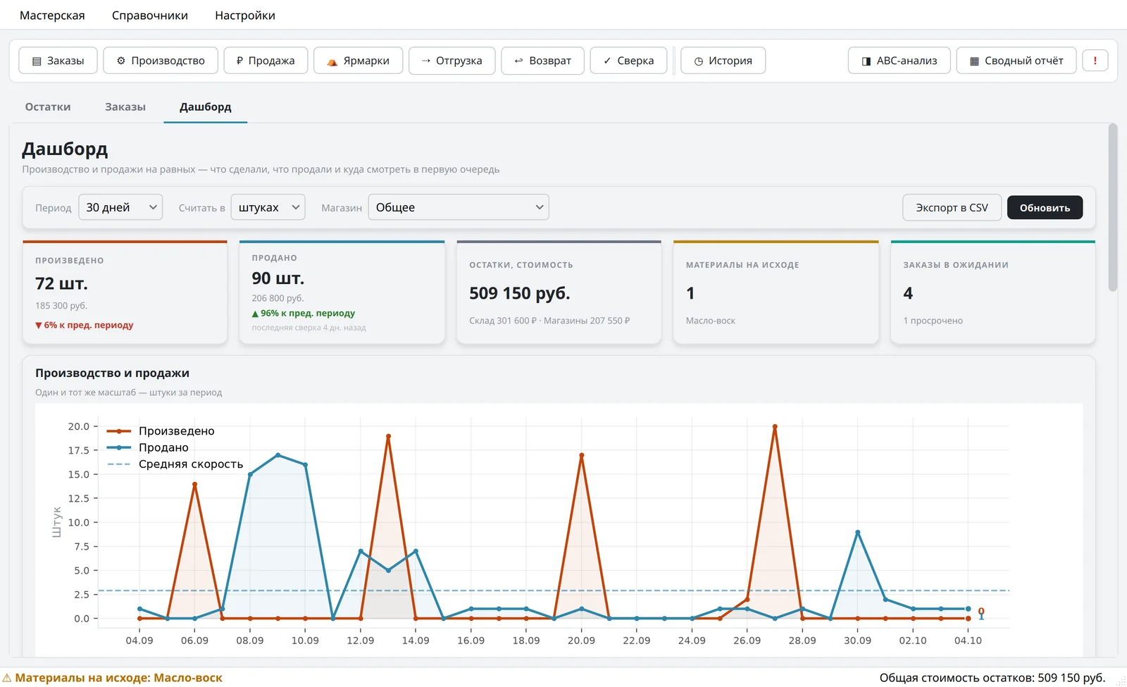Open Сводный отчёт table button
Image resolution: width=1127 pixels, height=687 pixels.
1016,61
